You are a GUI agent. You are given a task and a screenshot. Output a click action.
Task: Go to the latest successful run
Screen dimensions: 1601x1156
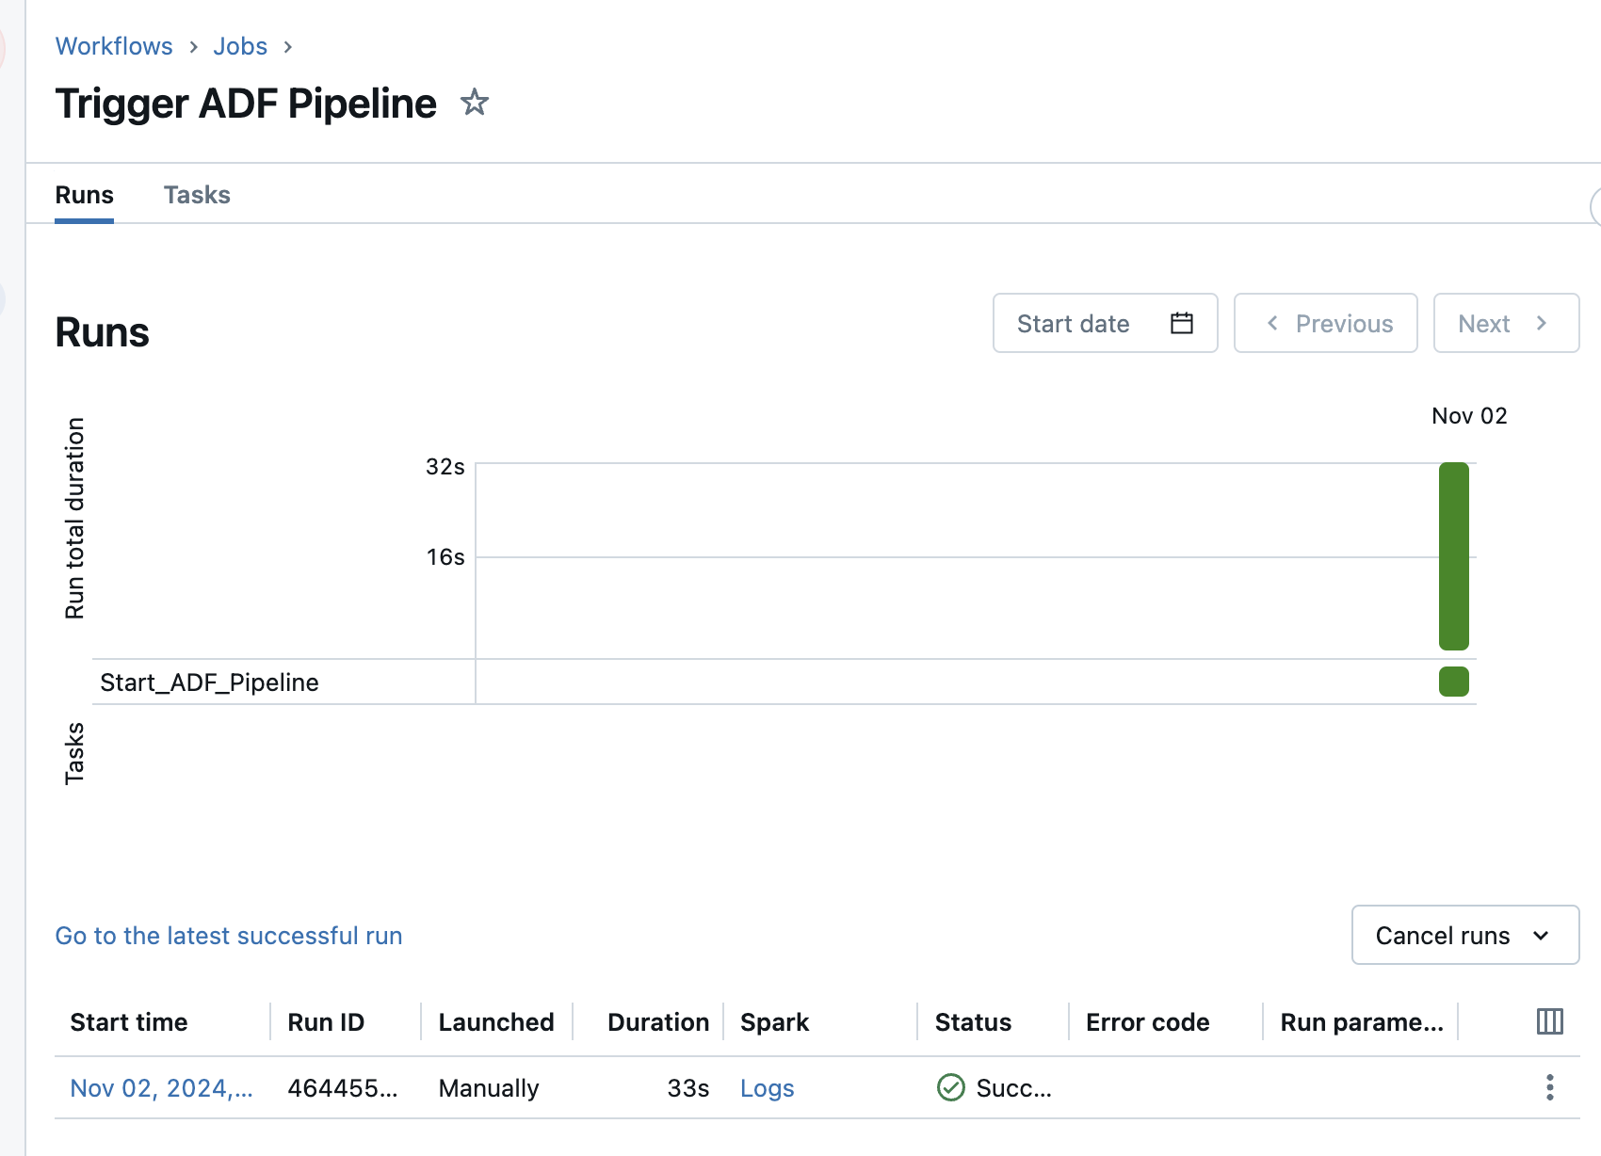(229, 936)
